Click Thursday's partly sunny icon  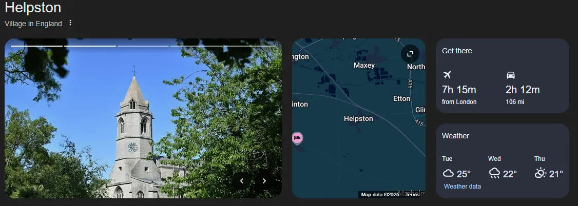(x=541, y=173)
